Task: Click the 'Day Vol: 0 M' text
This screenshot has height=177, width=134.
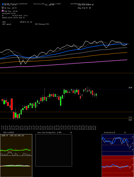Action: [x=84, y=8]
